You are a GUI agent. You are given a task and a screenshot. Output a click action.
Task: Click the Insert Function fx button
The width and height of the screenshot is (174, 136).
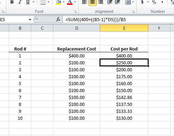(58, 19)
